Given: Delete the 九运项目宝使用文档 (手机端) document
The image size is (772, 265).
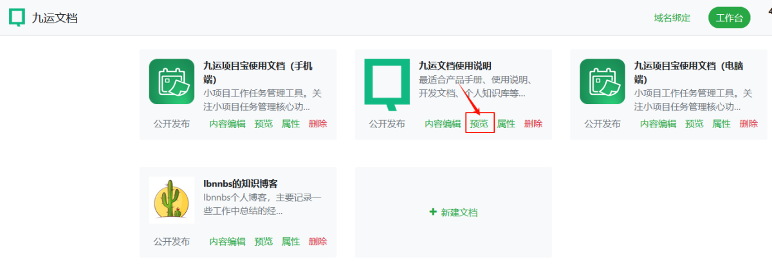Looking at the screenshot, I should coord(318,124).
